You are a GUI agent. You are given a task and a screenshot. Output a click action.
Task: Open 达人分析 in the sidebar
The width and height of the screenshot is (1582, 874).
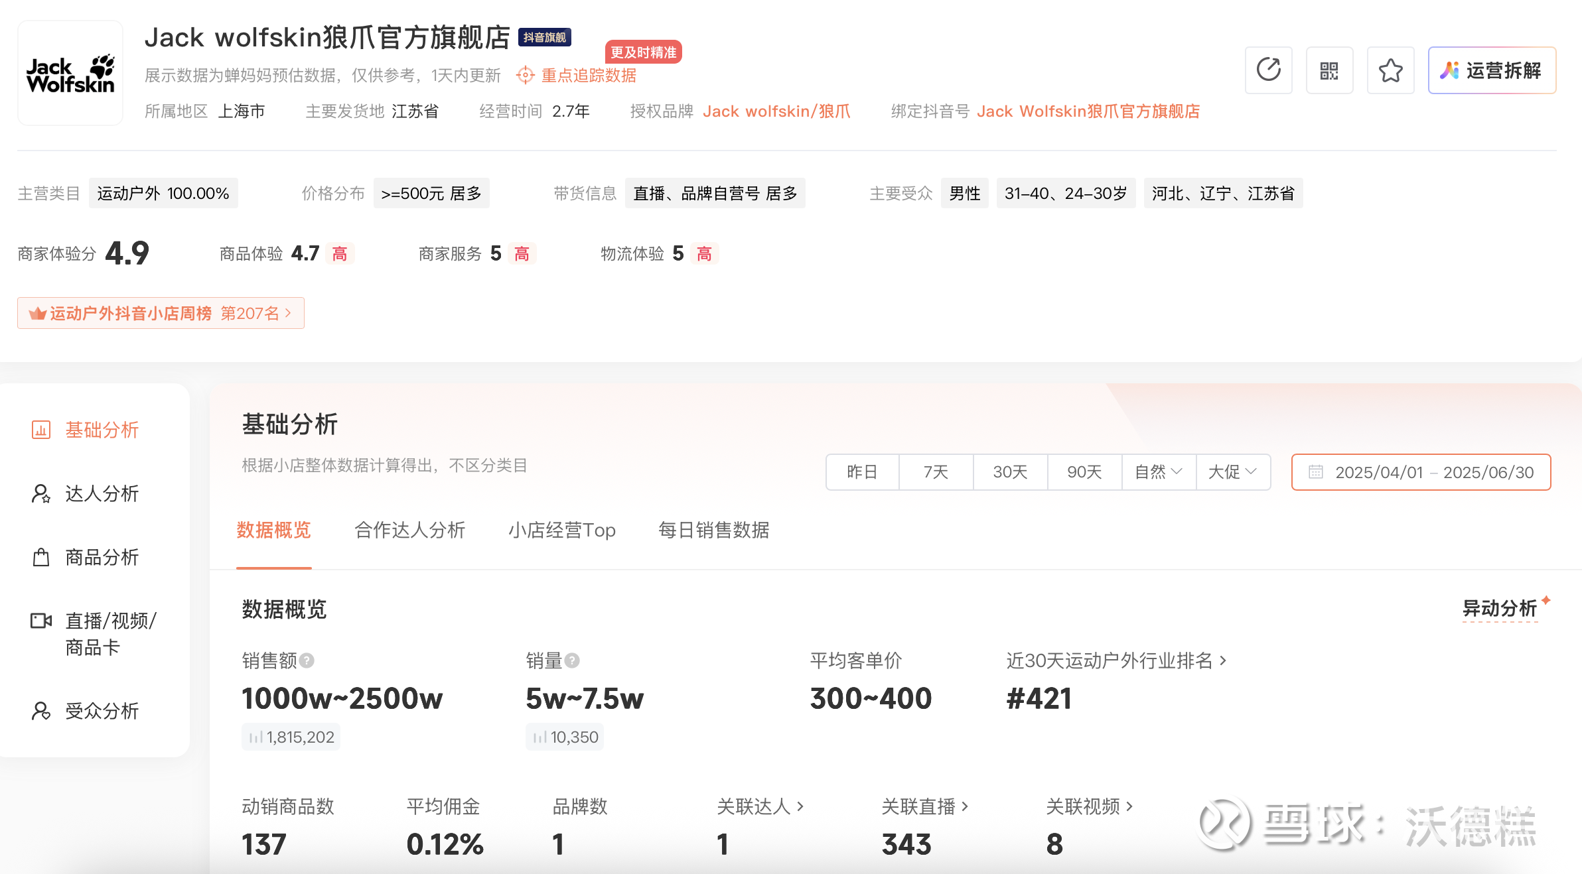(102, 493)
